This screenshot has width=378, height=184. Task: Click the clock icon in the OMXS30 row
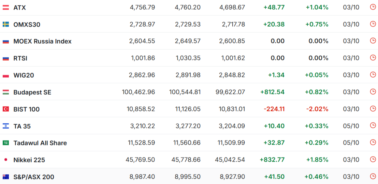coord(373,24)
